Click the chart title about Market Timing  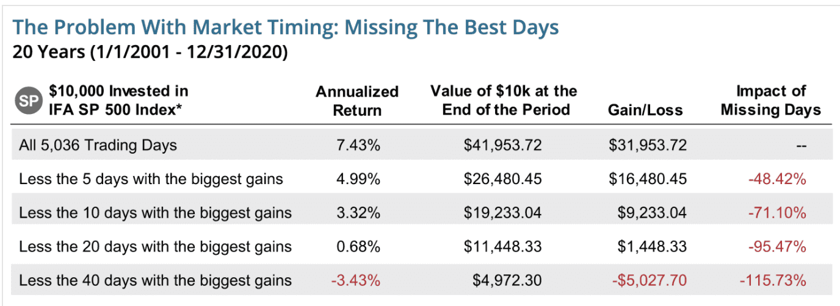pos(286,27)
